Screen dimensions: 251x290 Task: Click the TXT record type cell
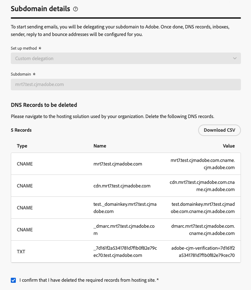coord(21,252)
